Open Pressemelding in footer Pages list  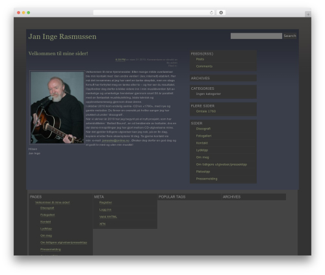pyautogui.click(x=51, y=250)
